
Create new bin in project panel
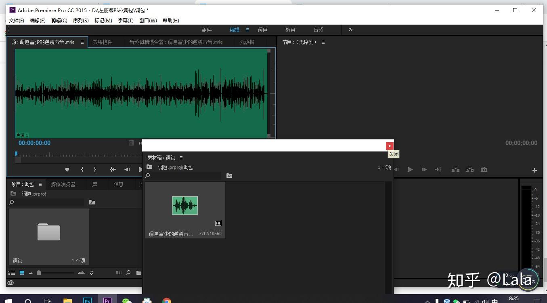138,273
